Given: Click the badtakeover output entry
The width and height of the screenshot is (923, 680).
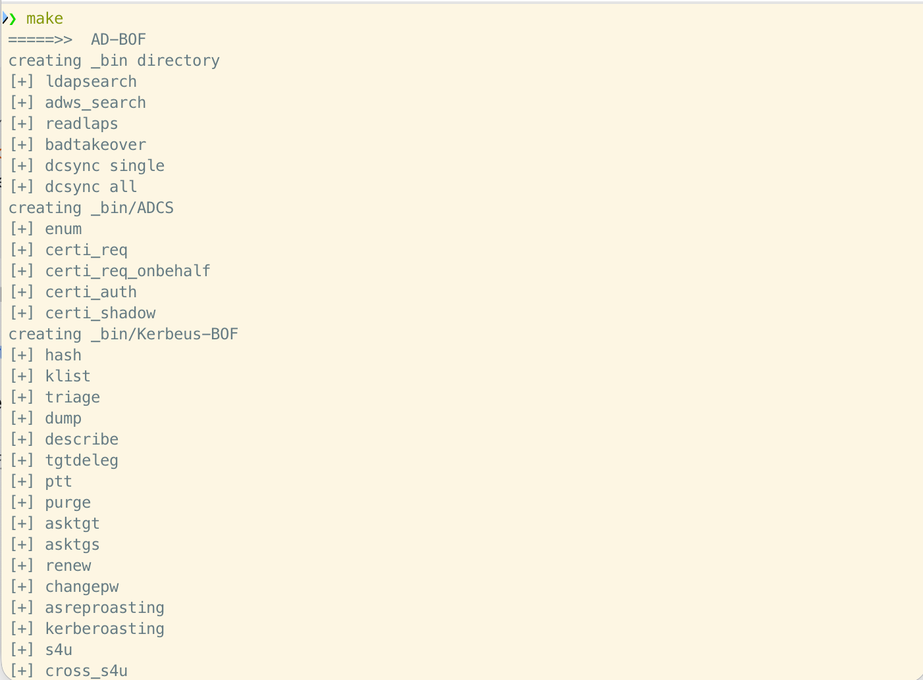Looking at the screenshot, I should pos(95,145).
